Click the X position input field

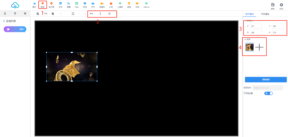[x=256, y=26]
